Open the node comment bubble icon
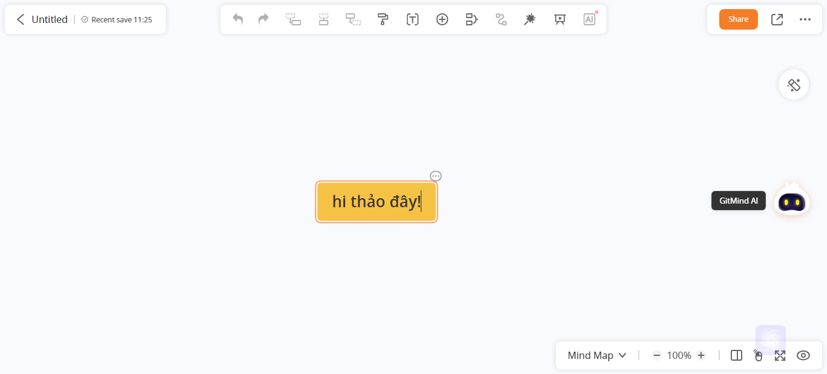This screenshot has width=827, height=374. [436, 176]
